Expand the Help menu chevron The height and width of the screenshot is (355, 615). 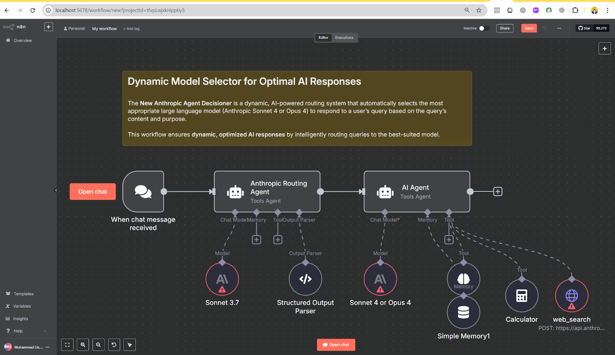click(x=45, y=331)
